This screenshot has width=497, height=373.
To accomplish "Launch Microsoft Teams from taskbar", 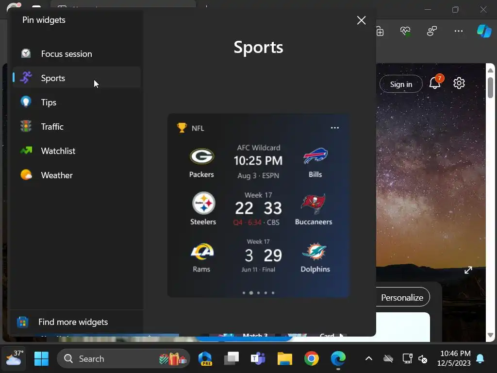I will pyautogui.click(x=258, y=359).
